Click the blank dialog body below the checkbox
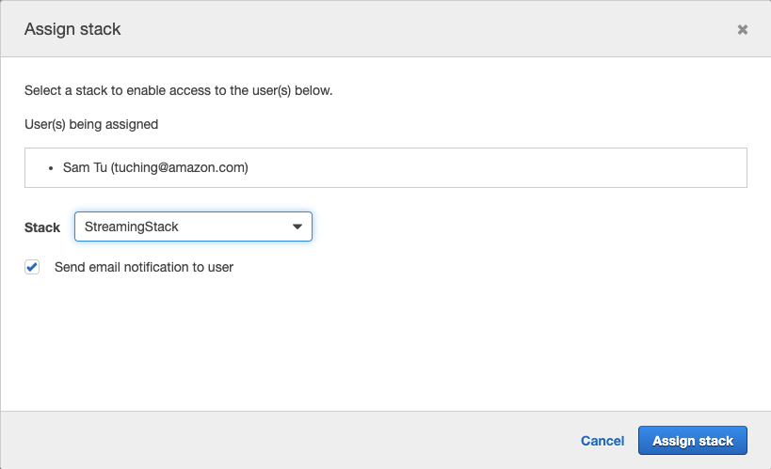 click(x=377, y=348)
